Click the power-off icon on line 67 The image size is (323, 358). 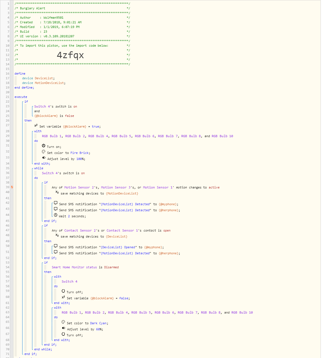(x=63, y=334)
